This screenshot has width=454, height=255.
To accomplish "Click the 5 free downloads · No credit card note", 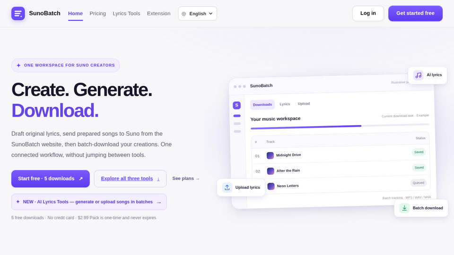I will click(84, 218).
